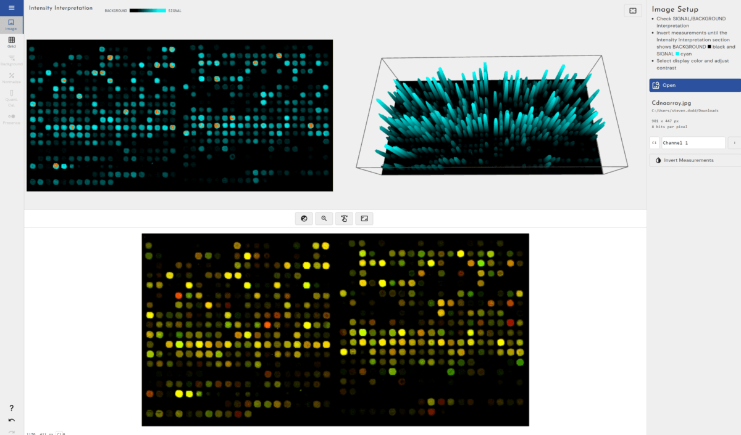Open the help question mark

tap(11, 408)
